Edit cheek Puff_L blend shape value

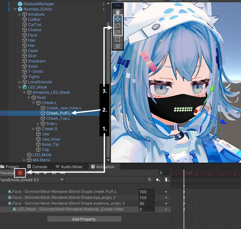coord(147,192)
